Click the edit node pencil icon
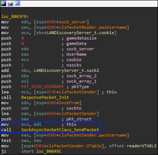 point(10,3)
